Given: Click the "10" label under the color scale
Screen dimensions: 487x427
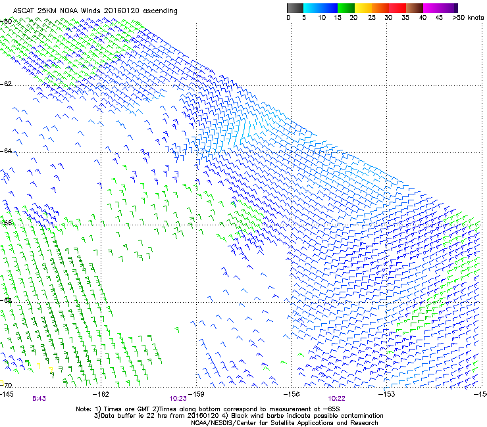Looking at the screenshot, I should pyautogui.click(x=322, y=18).
